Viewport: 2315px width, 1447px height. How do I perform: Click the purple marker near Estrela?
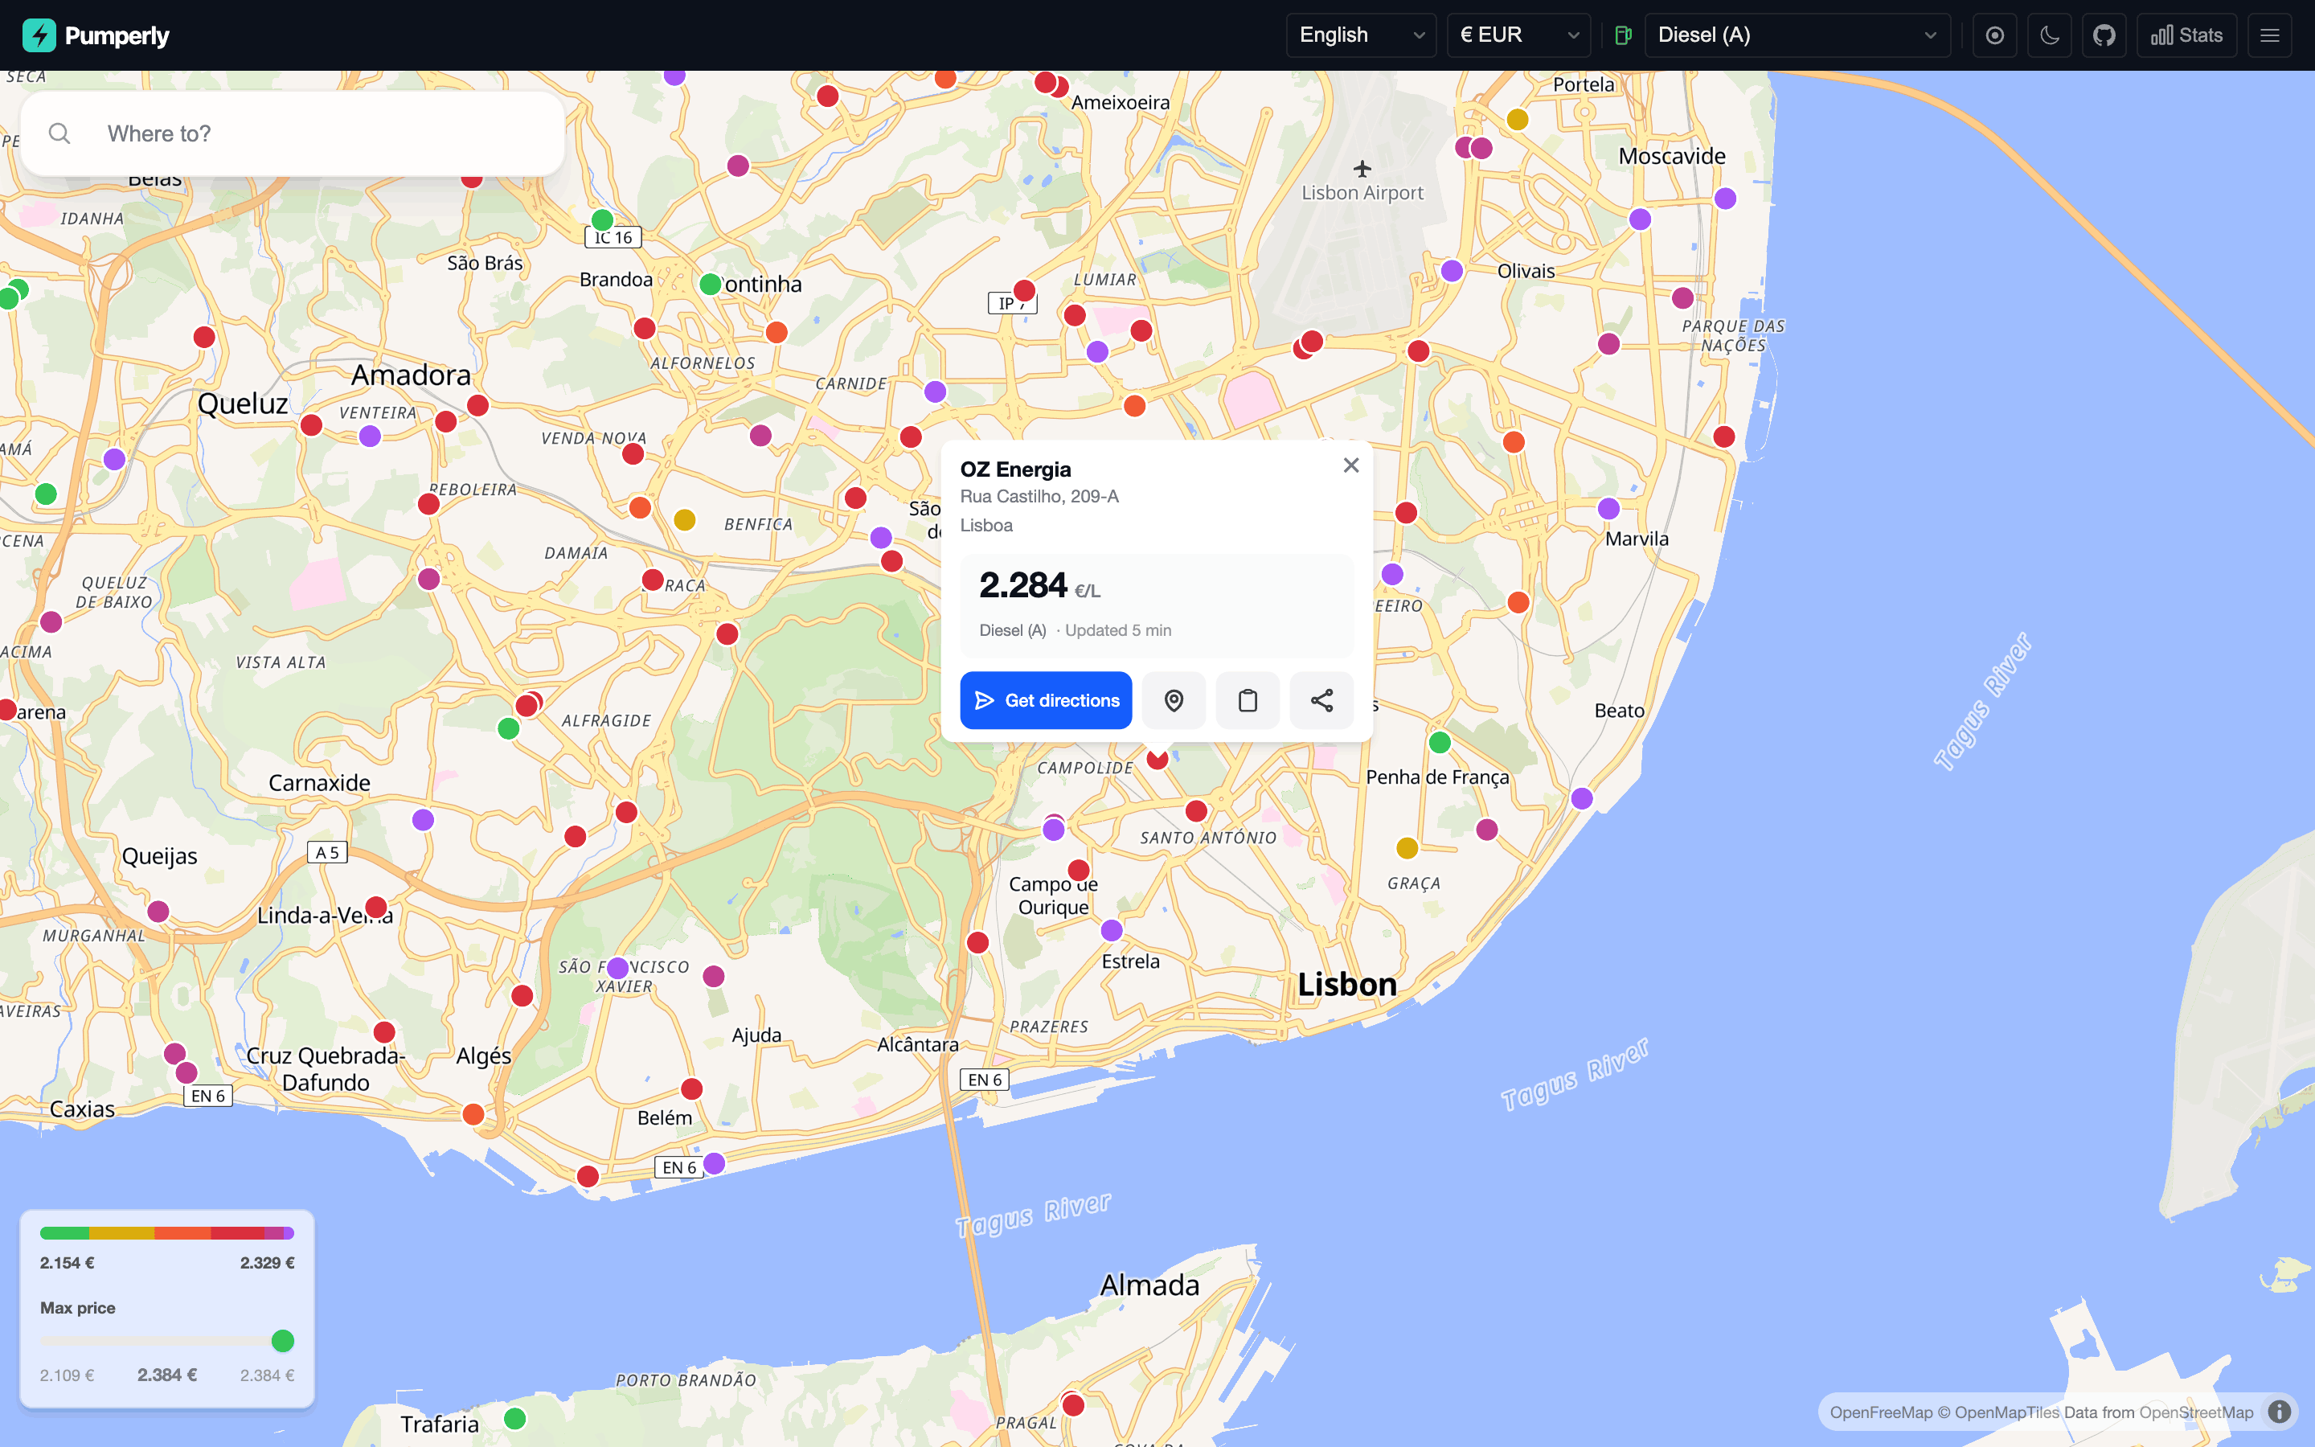pyautogui.click(x=1112, y=930)
